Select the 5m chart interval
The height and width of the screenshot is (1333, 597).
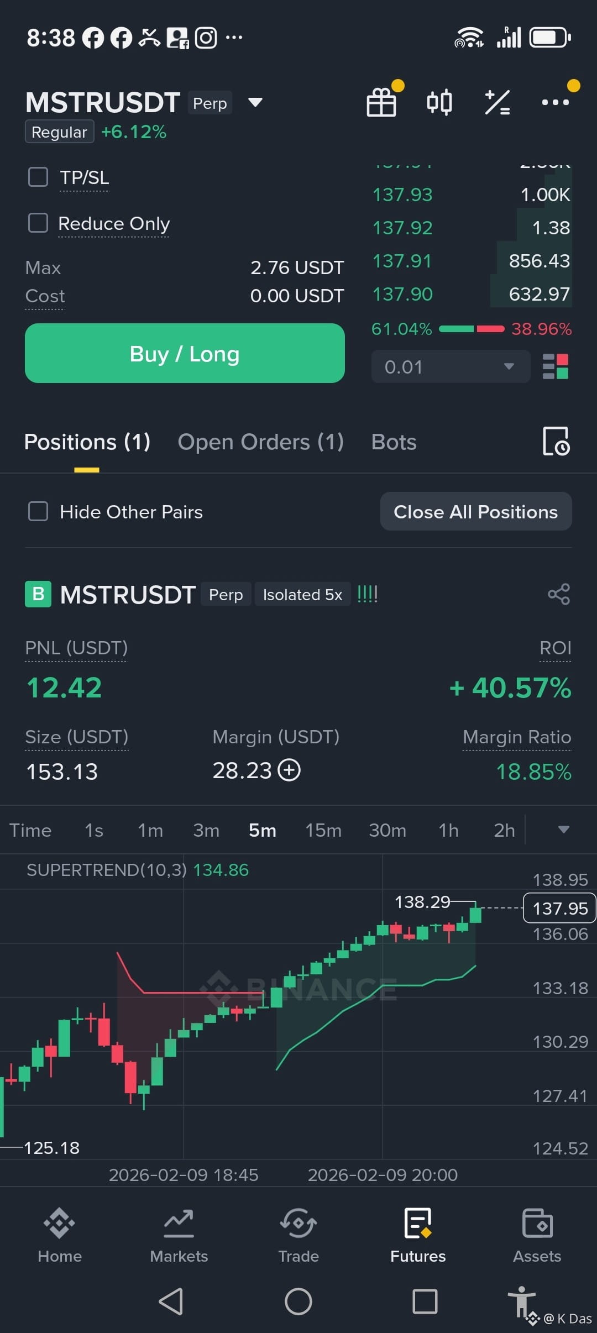(x=263, y=830)
